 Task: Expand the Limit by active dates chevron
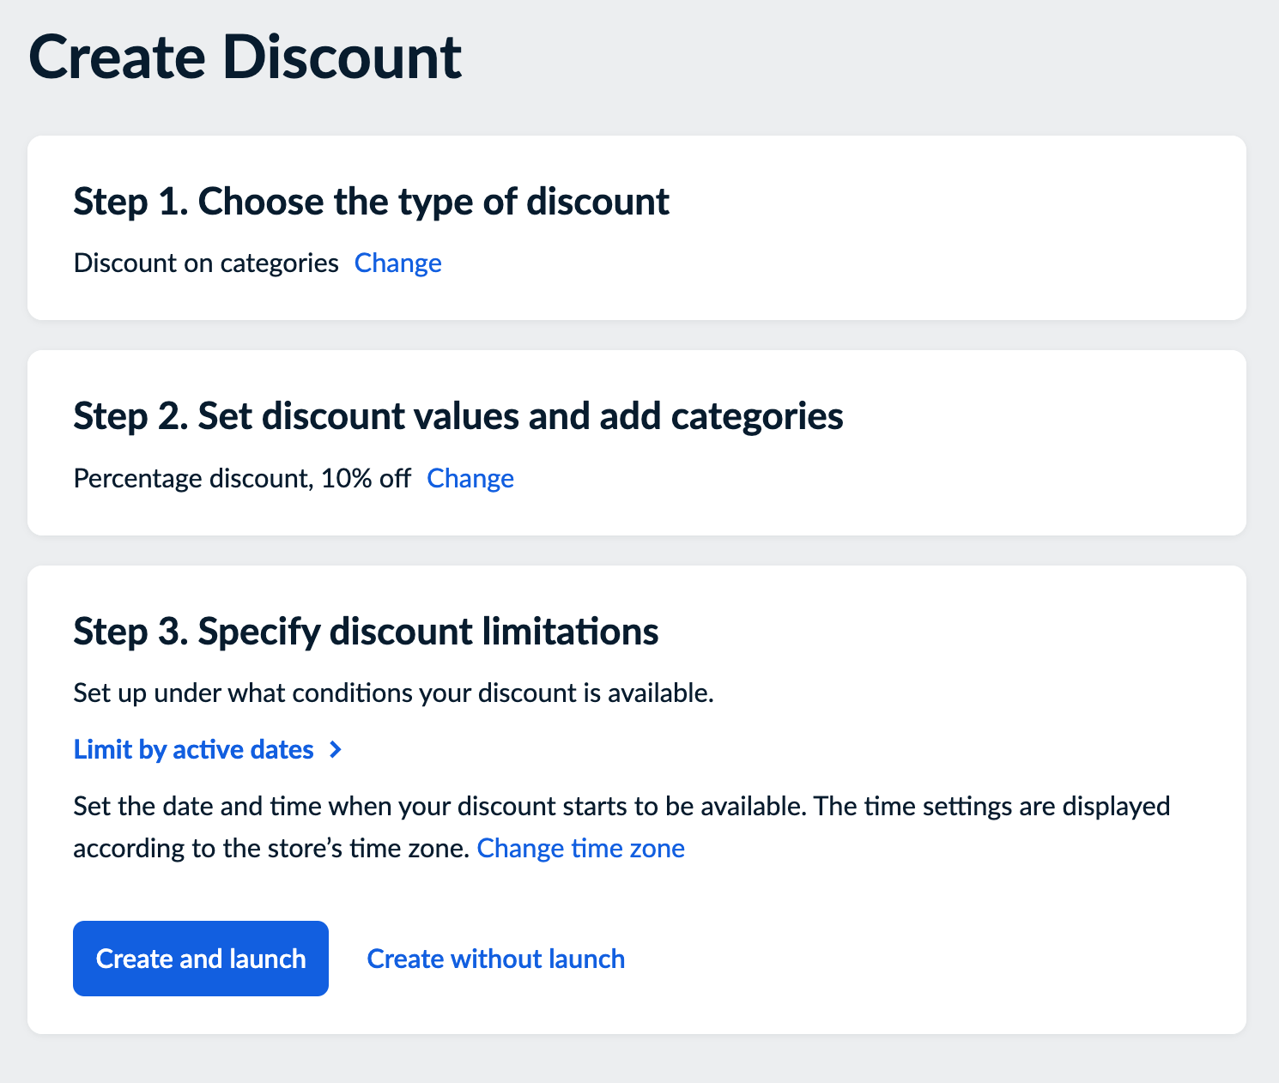point(336,750)
